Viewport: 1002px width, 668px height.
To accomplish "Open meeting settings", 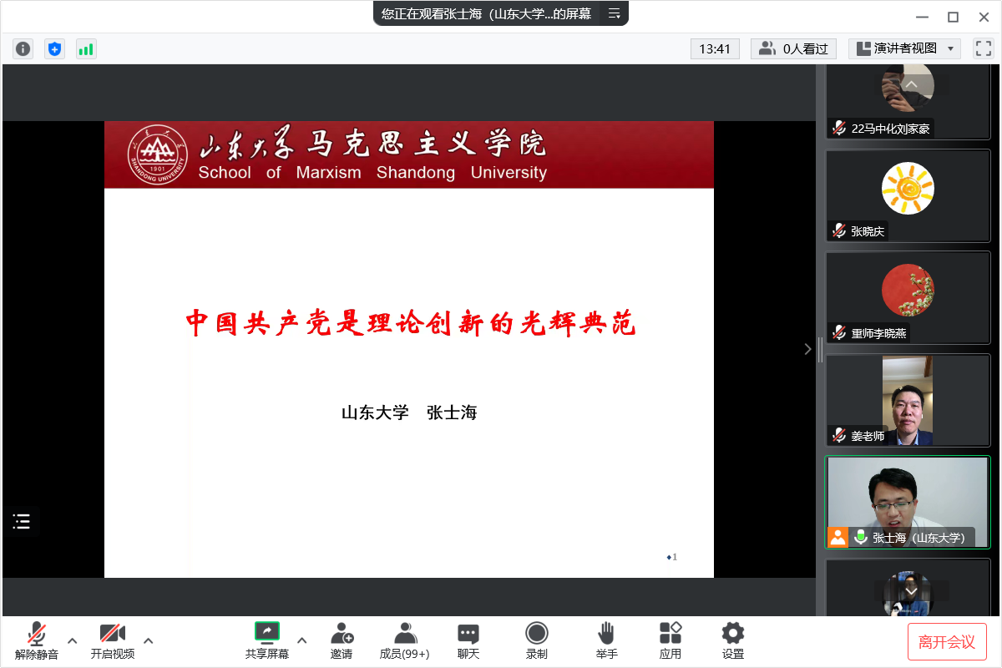I will (x=733, y=640).
